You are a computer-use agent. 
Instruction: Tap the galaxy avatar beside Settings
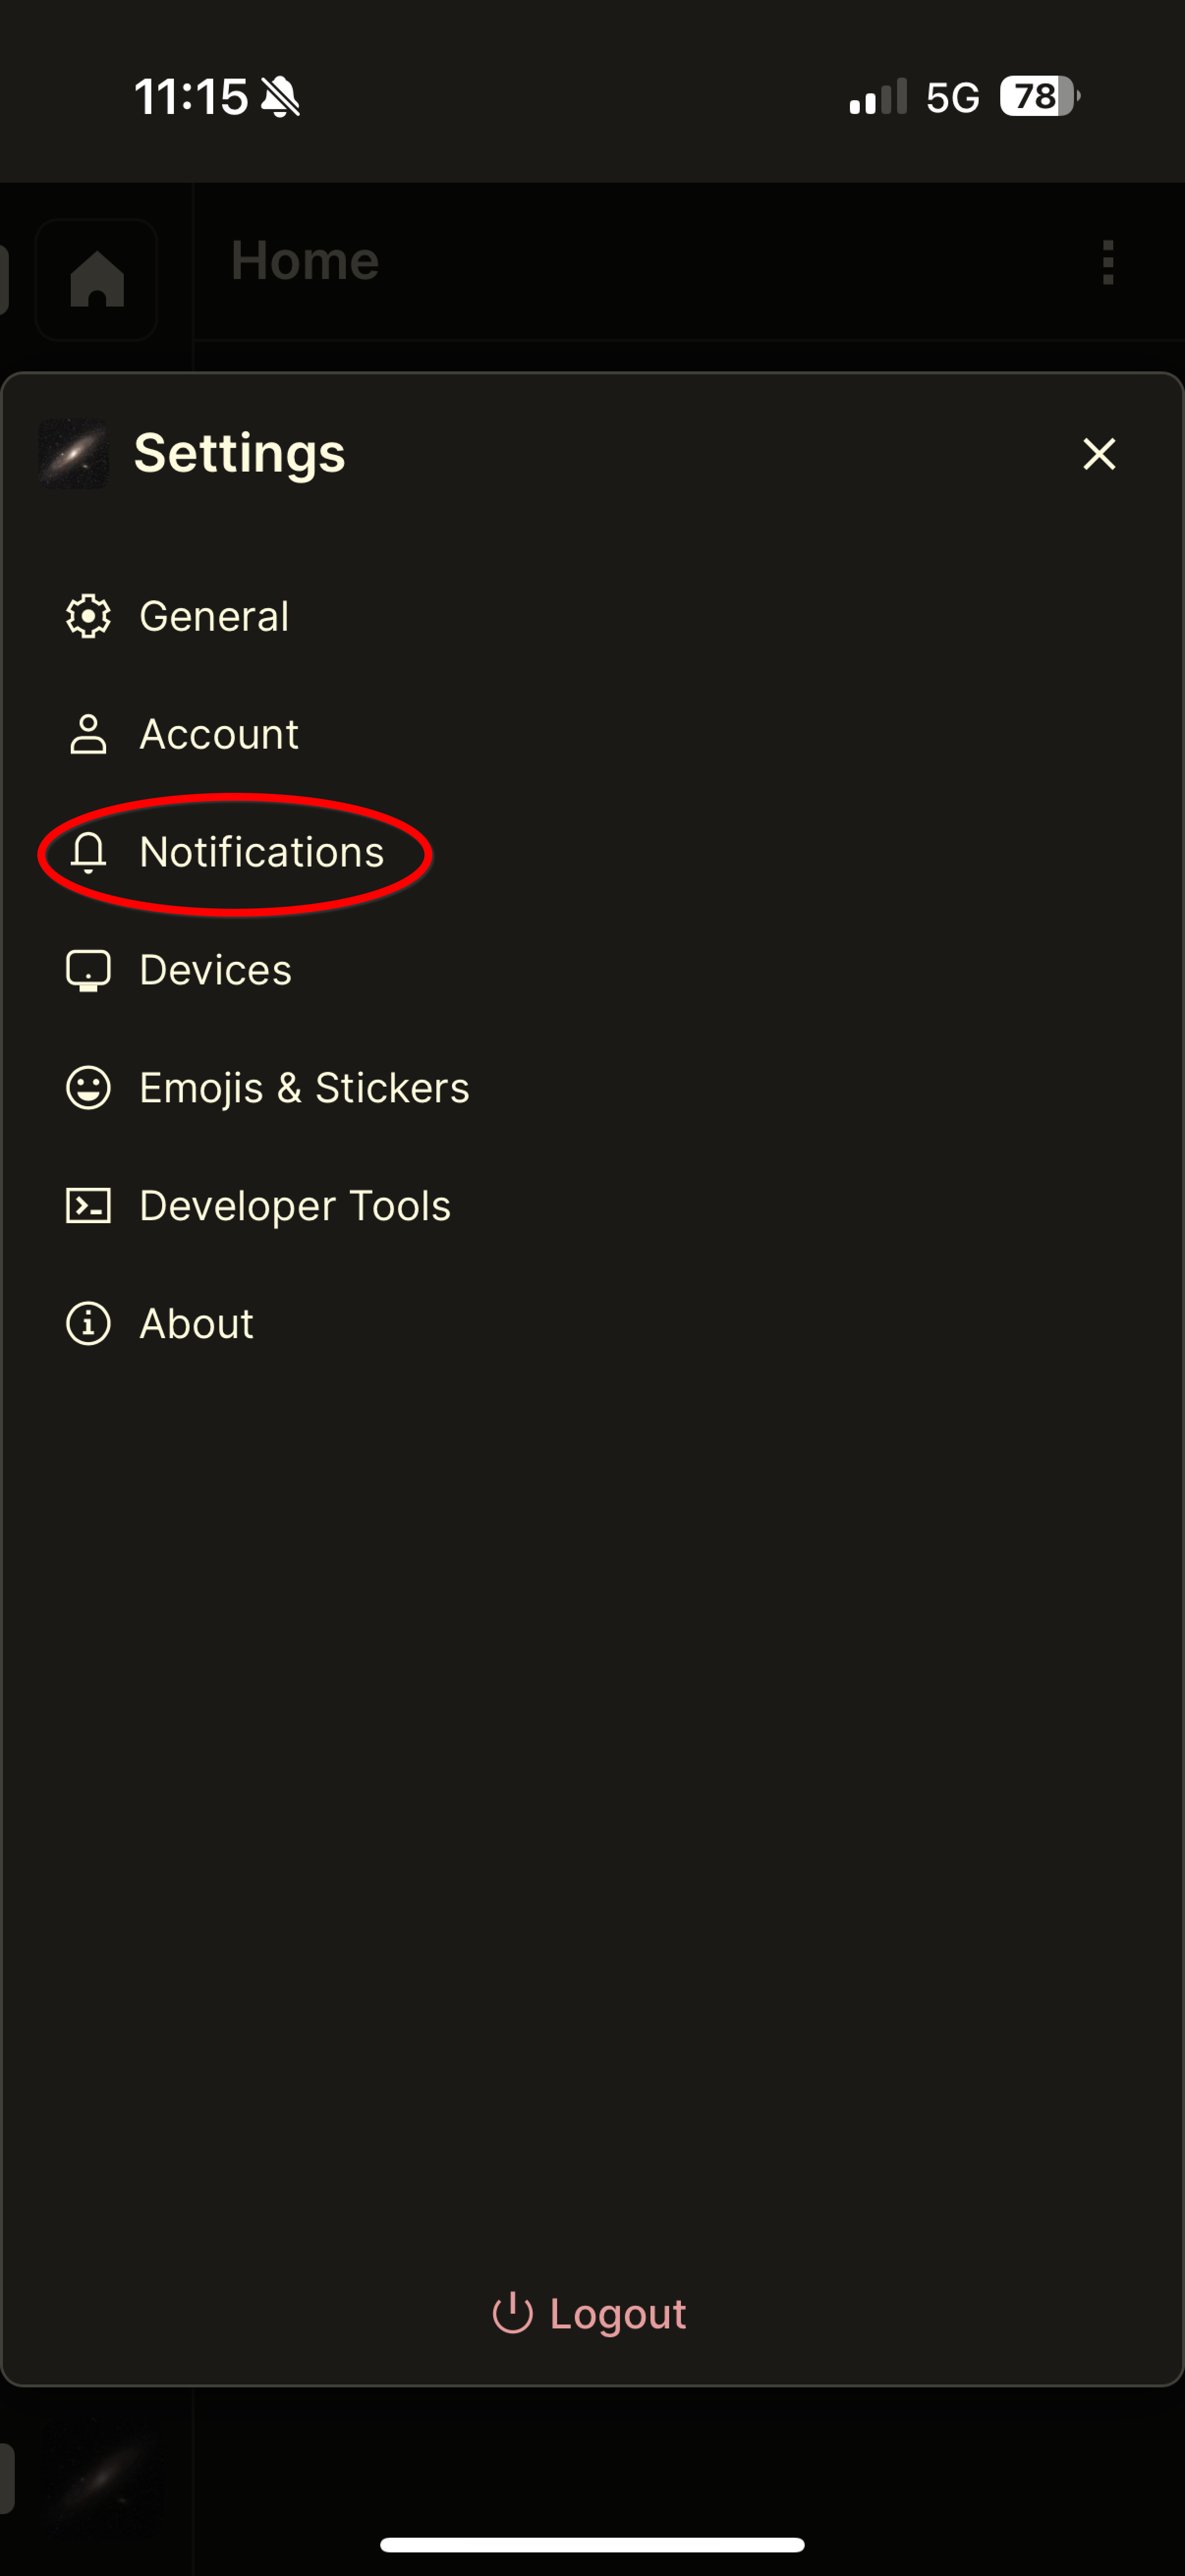point(74,453)
